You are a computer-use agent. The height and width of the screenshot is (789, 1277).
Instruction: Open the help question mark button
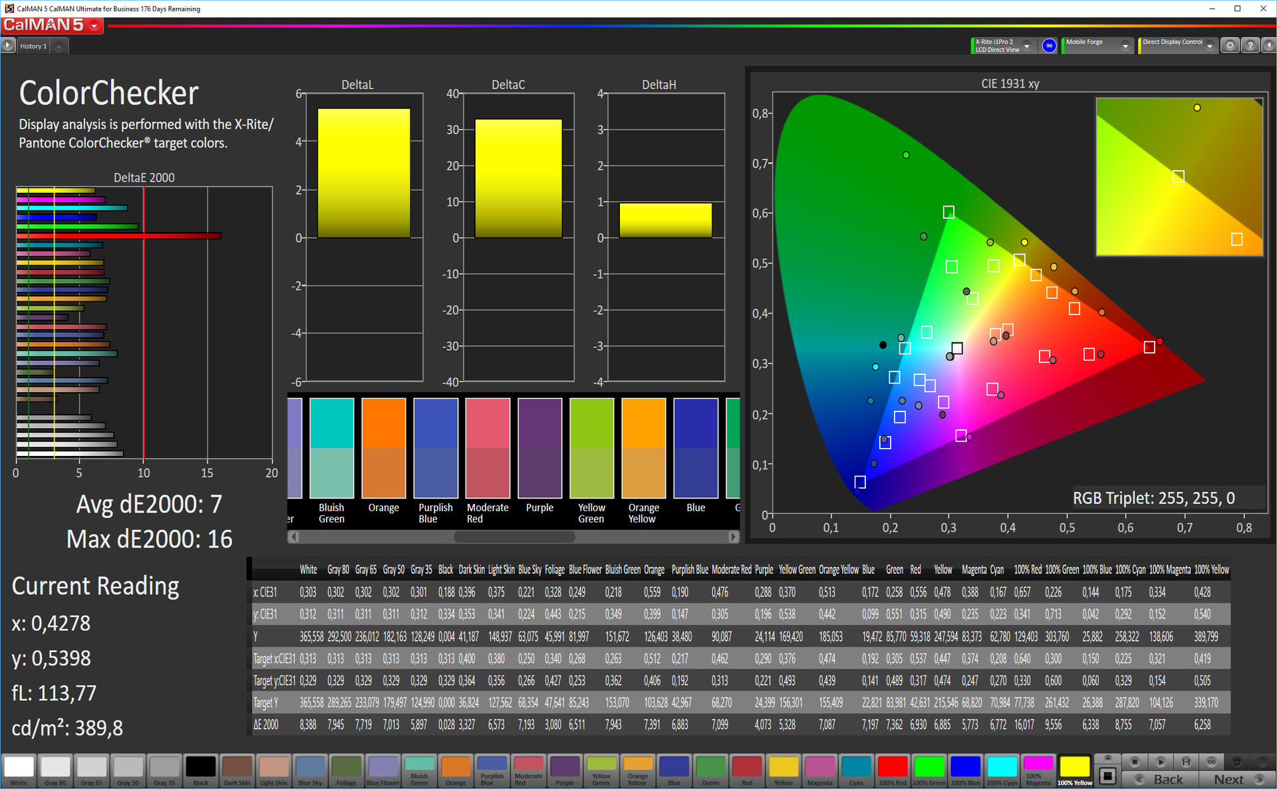pos(1250,46)
